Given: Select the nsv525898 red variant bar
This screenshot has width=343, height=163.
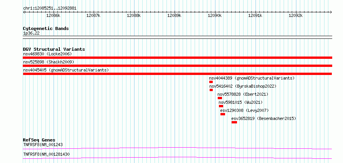Looking at the screenshot, I should point(178,66).
